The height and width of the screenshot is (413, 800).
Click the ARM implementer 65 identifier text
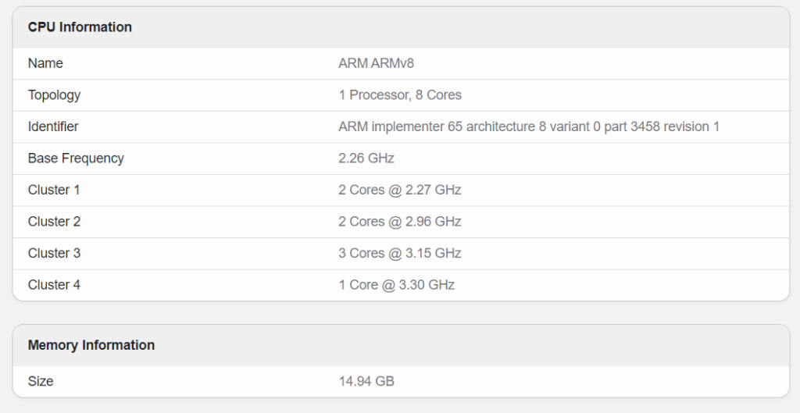(529, 126)
